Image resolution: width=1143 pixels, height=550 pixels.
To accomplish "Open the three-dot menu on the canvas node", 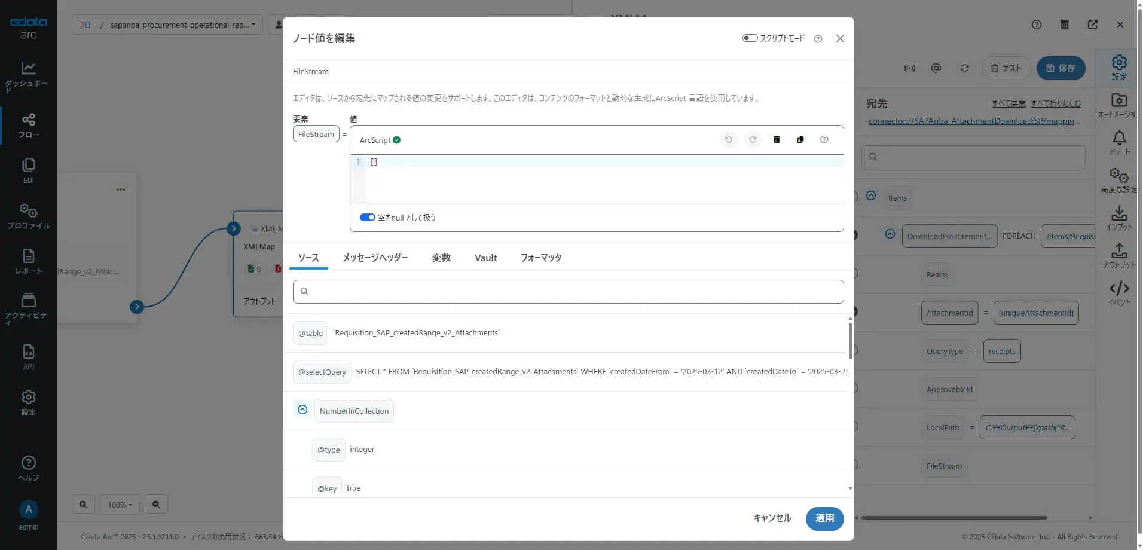I will pos(121,190).
